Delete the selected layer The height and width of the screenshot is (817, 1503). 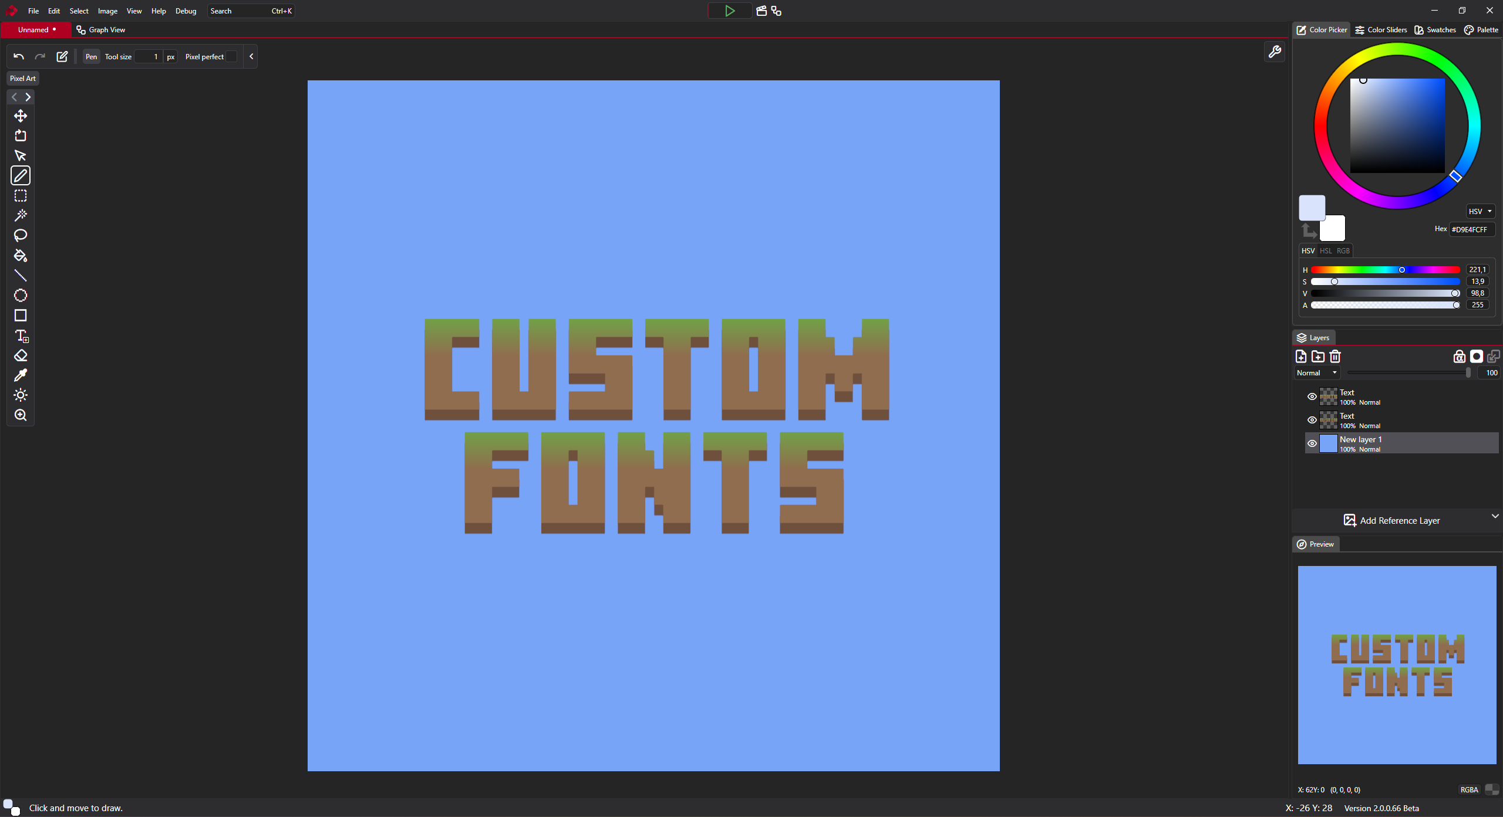(1336, 356)
